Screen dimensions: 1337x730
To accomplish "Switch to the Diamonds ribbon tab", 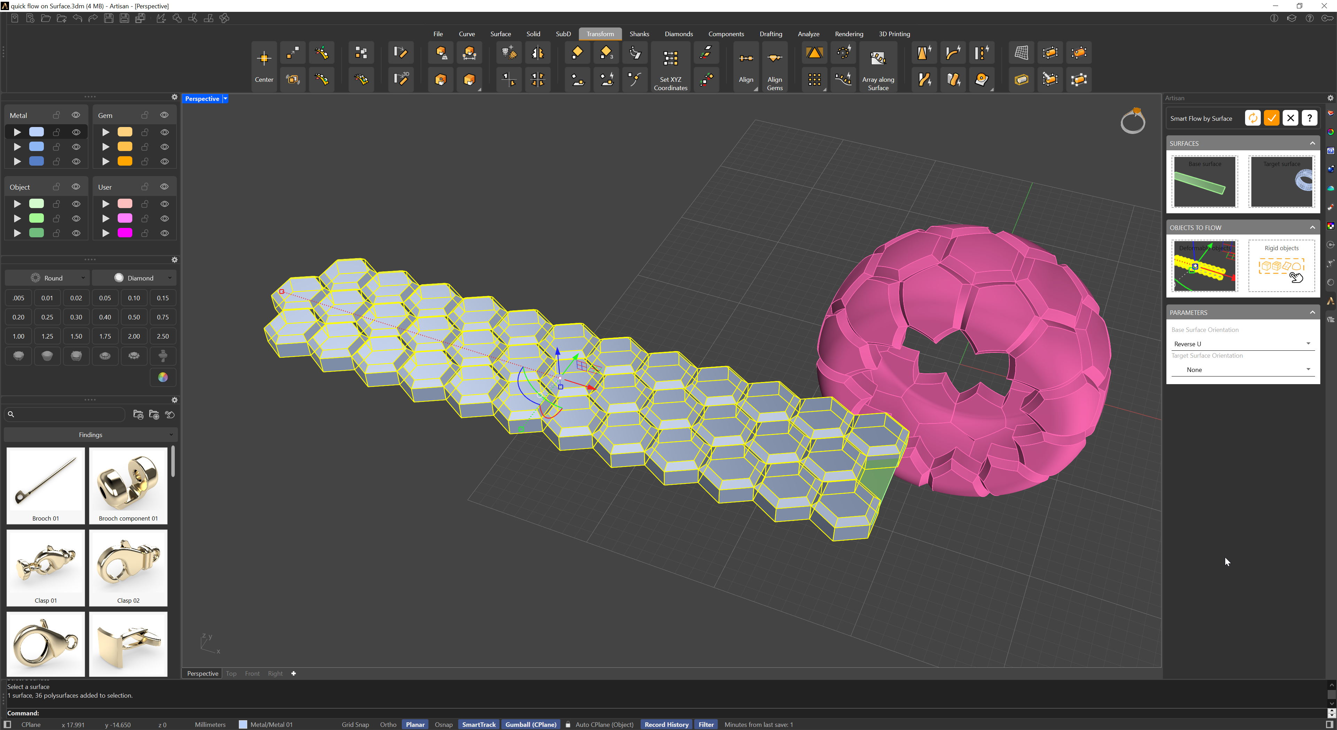I will coord(678,34).
